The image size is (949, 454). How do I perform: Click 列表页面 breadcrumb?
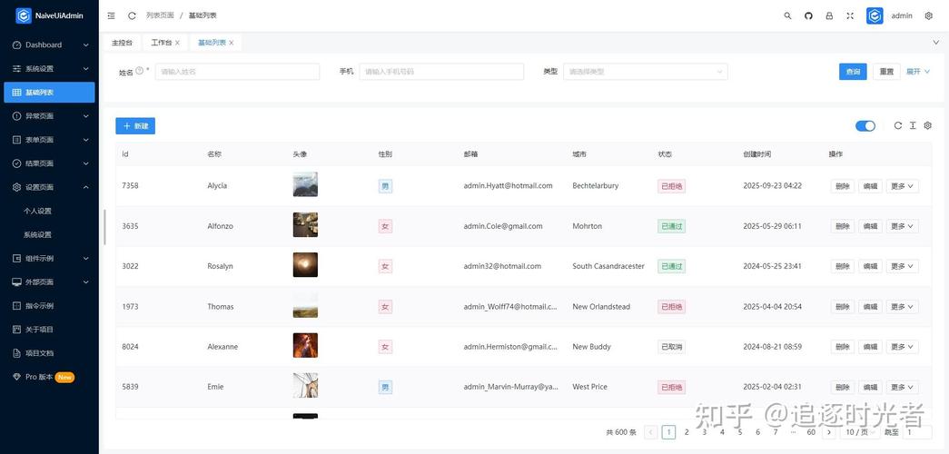coord(160,15)
